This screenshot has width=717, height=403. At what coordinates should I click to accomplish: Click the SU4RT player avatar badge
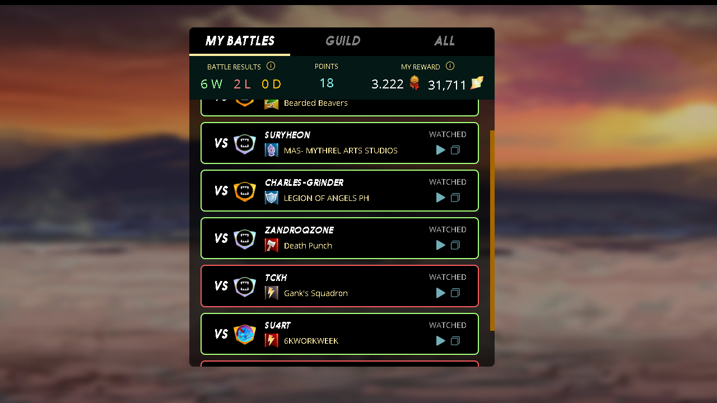point(245,334)
